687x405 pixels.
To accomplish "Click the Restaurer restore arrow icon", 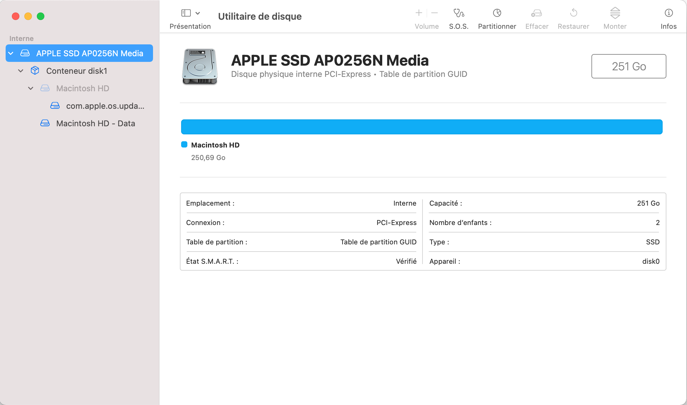I will [573, 13].
